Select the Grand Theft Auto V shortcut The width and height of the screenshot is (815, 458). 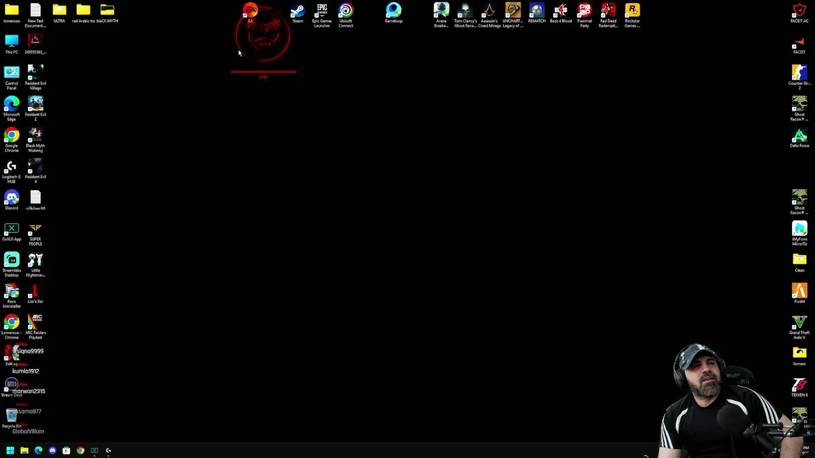point(800,327)
